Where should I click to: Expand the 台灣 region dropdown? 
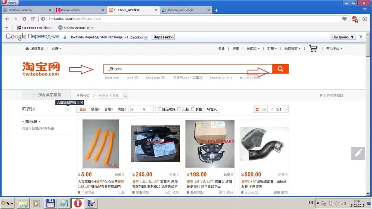point(56,48)
